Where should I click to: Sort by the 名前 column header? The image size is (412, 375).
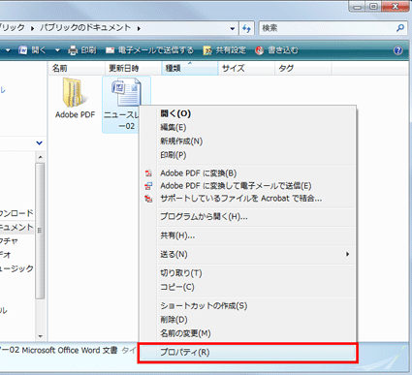point(77,68)
